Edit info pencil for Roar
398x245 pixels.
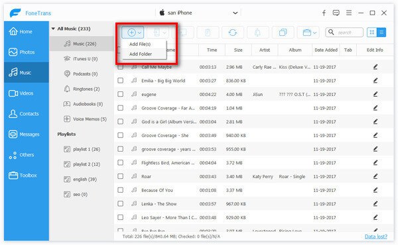point(375,176)
